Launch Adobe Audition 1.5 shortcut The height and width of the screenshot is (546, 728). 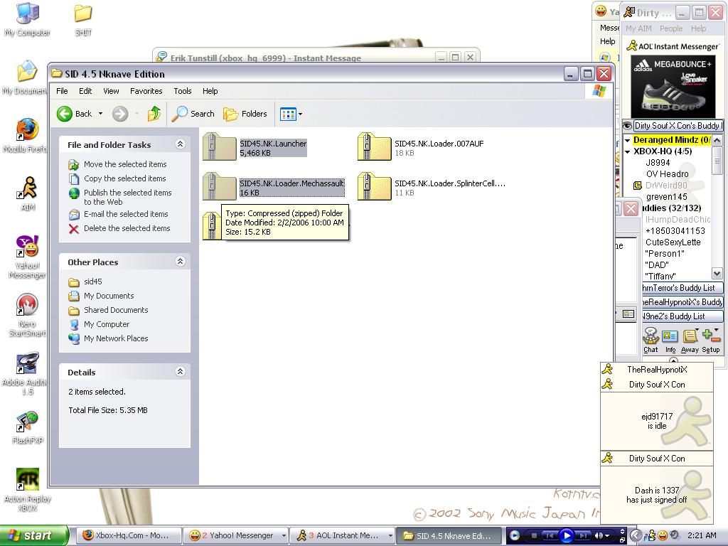pos(26,374)
